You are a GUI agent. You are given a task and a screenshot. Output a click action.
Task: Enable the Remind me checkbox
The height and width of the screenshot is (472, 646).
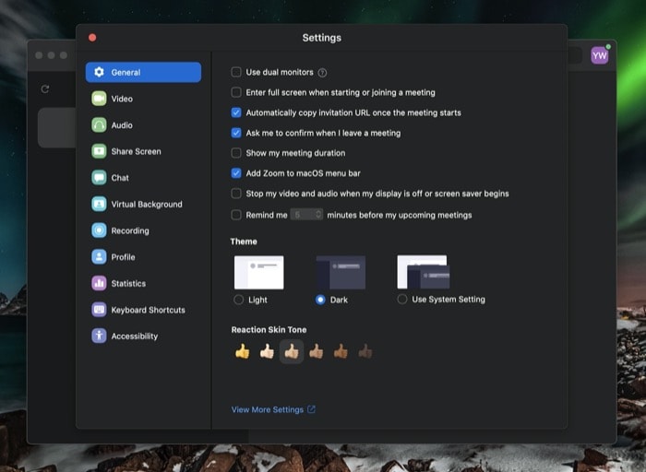(236, 215)
